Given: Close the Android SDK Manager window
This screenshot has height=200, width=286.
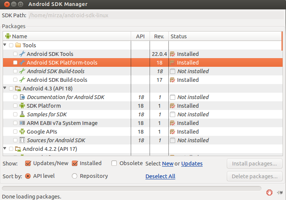Looking at the screenshot, I should (x=7, y=4).
